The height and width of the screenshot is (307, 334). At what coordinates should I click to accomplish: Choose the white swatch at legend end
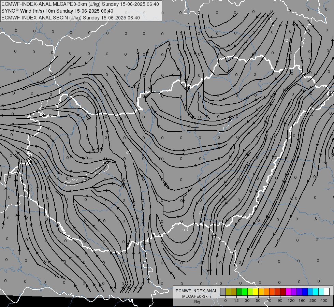[x=327, y=292]
